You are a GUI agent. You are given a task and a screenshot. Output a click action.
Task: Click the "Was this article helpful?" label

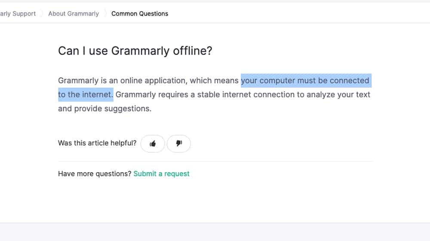[97, 143]
